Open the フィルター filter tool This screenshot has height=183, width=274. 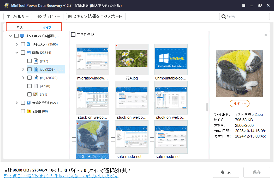click(x=17, y=16)
